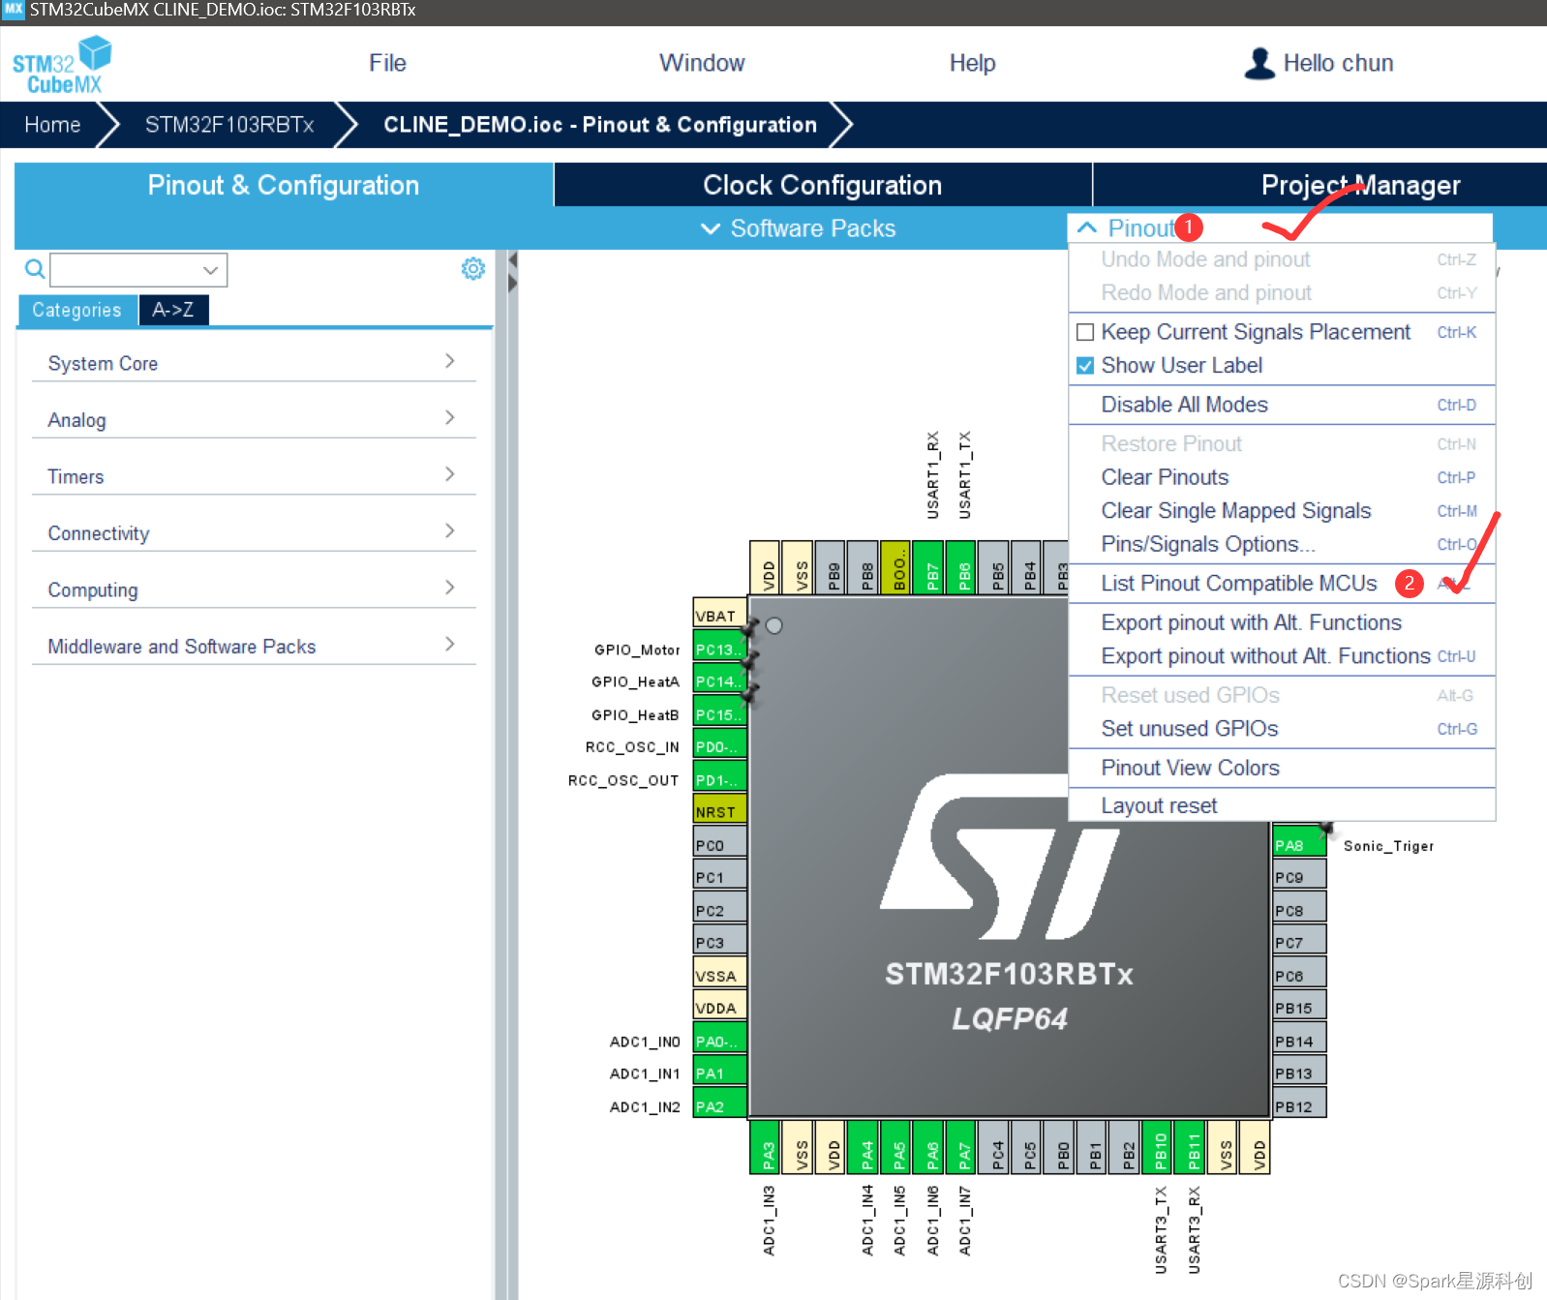The height and width of the screenshot is (1300, 1547).
Task: Click the VBAT pin
Action: [719, 615]
